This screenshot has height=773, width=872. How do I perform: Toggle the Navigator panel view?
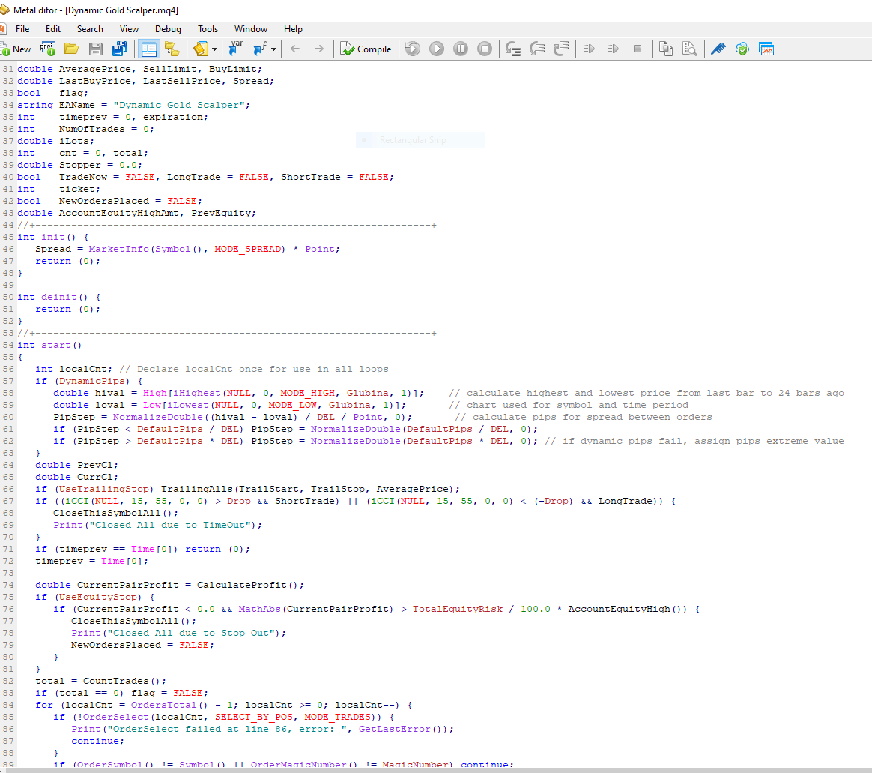(x=148, y=49)
